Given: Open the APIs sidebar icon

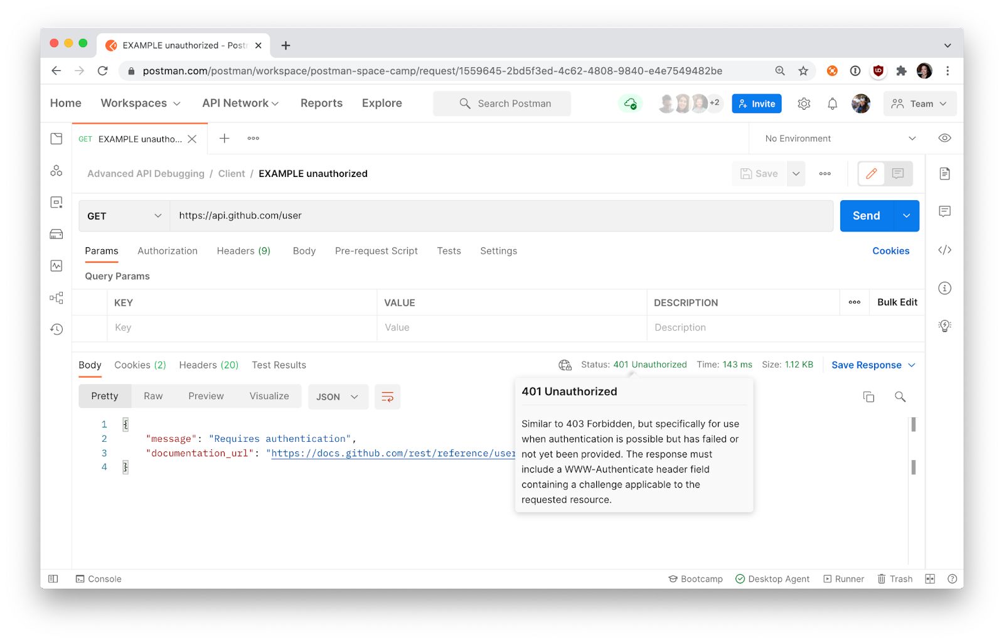Looking at the screenshot, I should click(56, 171).
